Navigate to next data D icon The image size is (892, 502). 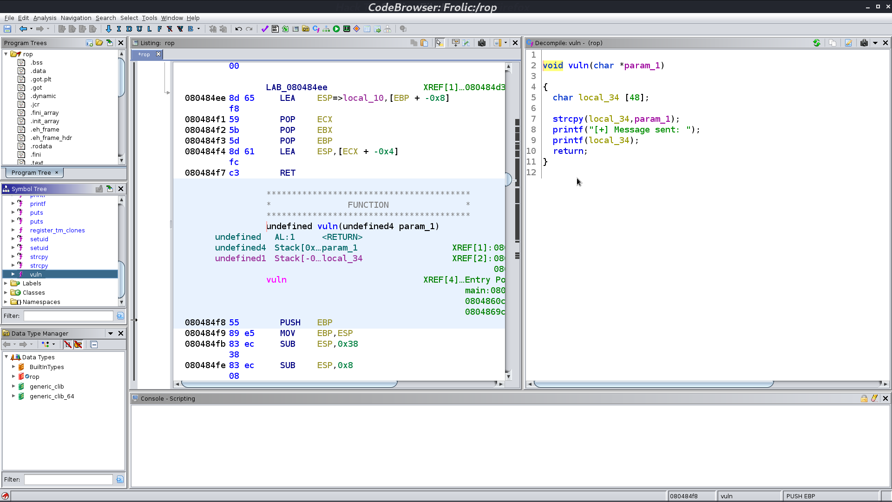click(129, 29)
